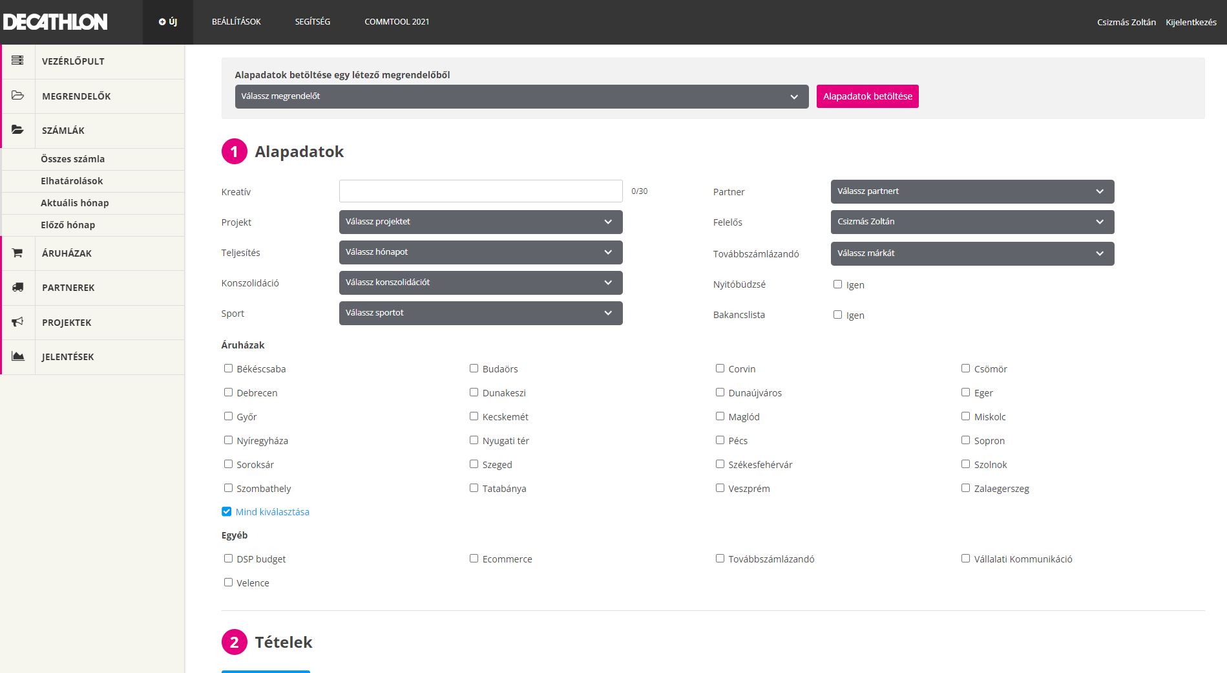Click the Áruházak shopping cart icon

click(x=17, y=253)
